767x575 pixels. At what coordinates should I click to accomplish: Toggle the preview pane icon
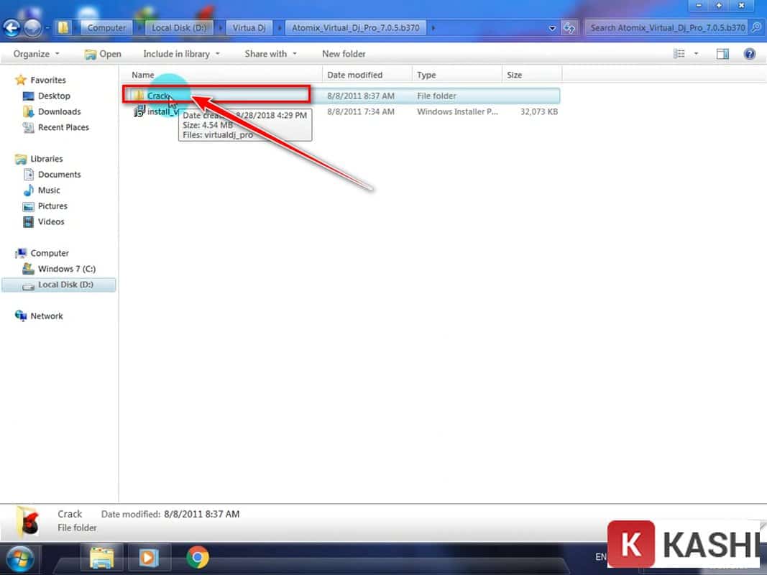[722, 54]
